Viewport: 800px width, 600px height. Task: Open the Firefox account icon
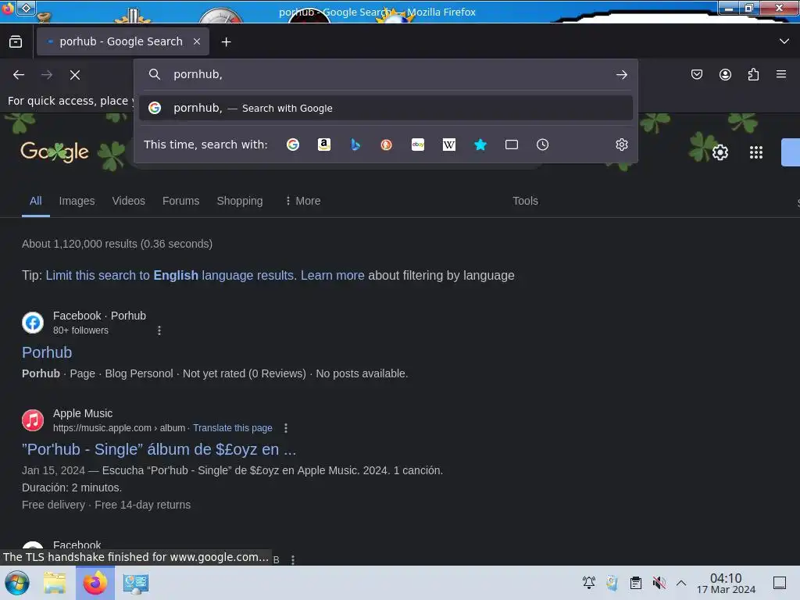(725, 74)
